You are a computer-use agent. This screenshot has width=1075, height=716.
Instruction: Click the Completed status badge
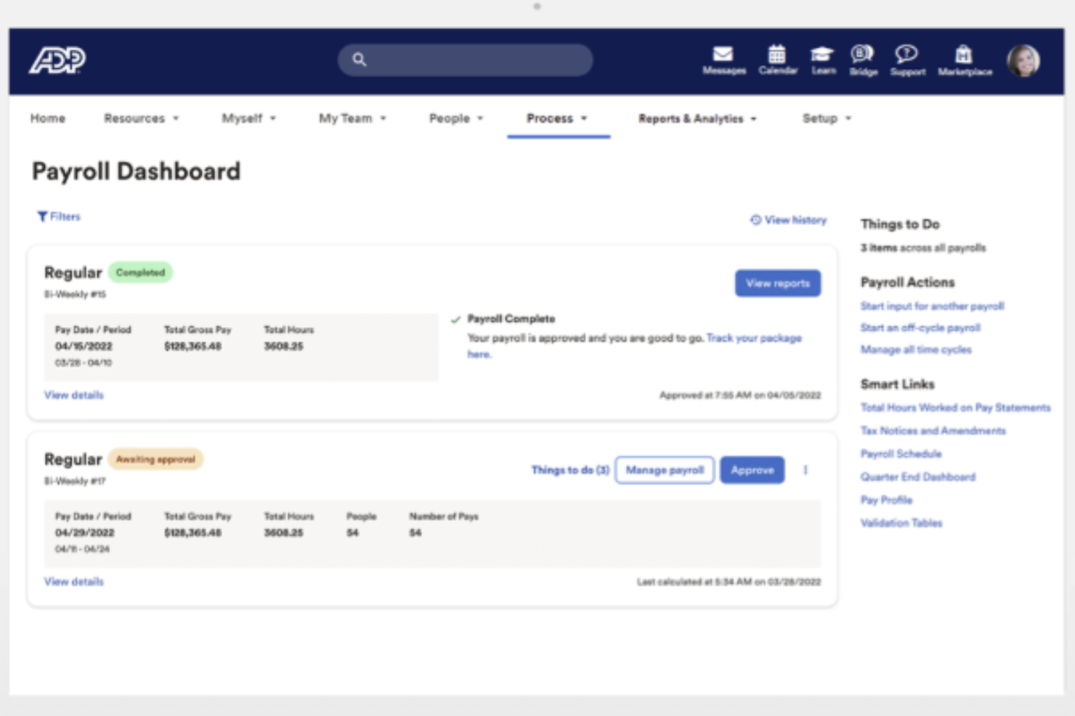tap(139, 272)
